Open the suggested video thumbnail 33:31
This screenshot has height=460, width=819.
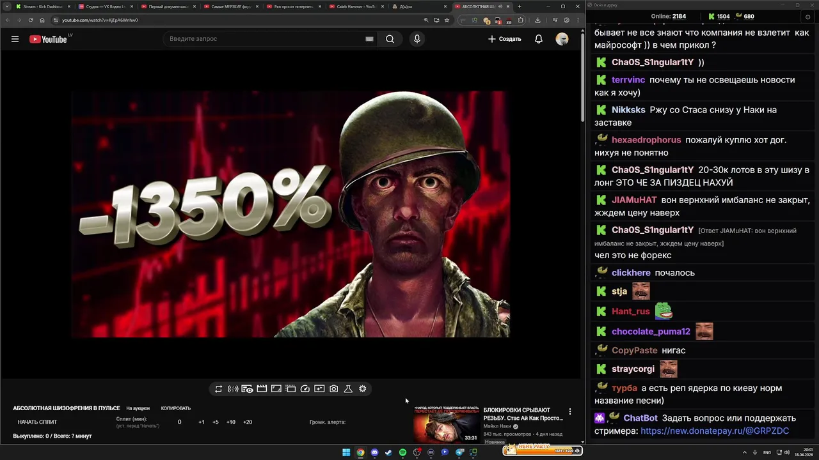tap(446, 424)
